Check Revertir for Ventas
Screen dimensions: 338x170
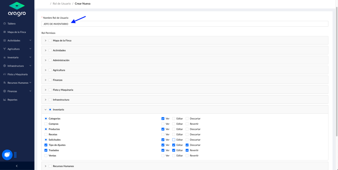[187, 156]
